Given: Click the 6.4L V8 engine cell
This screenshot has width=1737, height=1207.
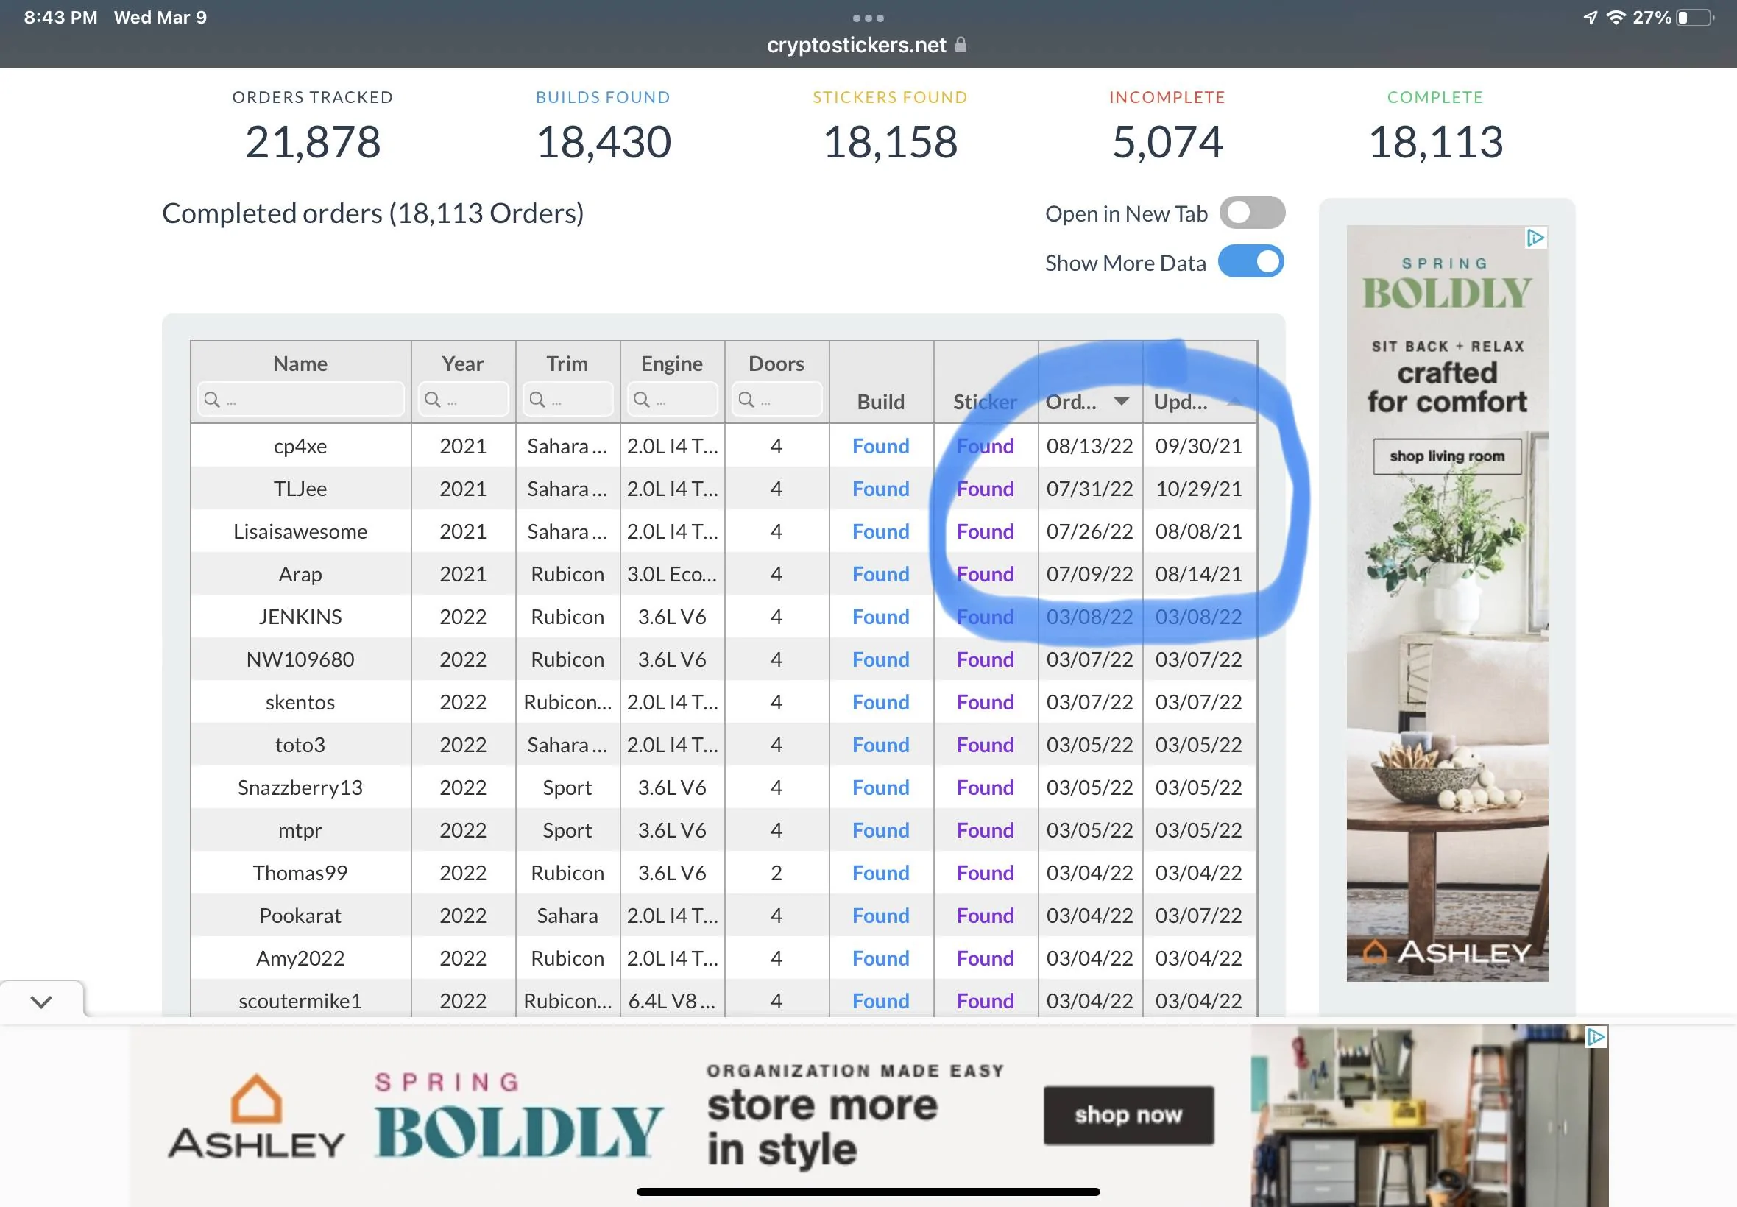Looking at the screenshot, I should [672, 1002].
